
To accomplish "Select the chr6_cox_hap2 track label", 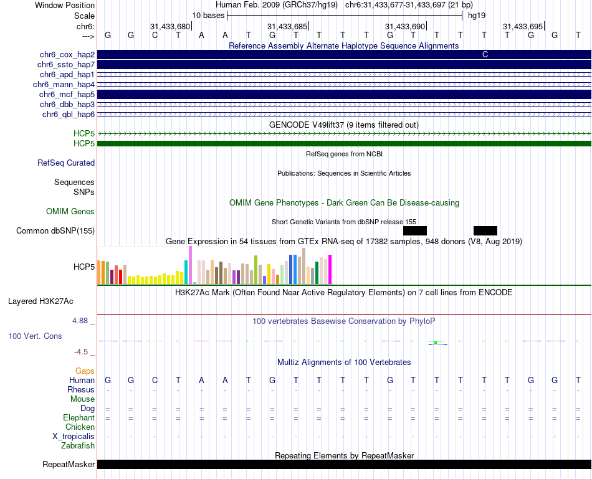I will pos(67,55).
